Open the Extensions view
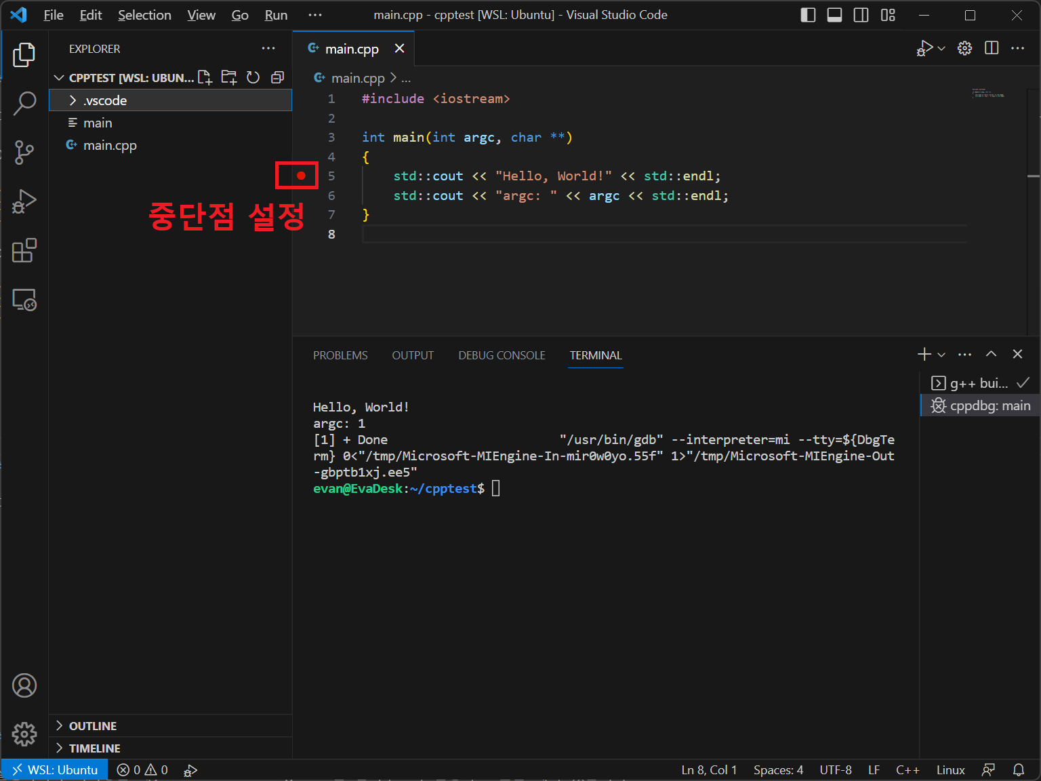The image size is (1041, 781). click(x=24, y=250)
